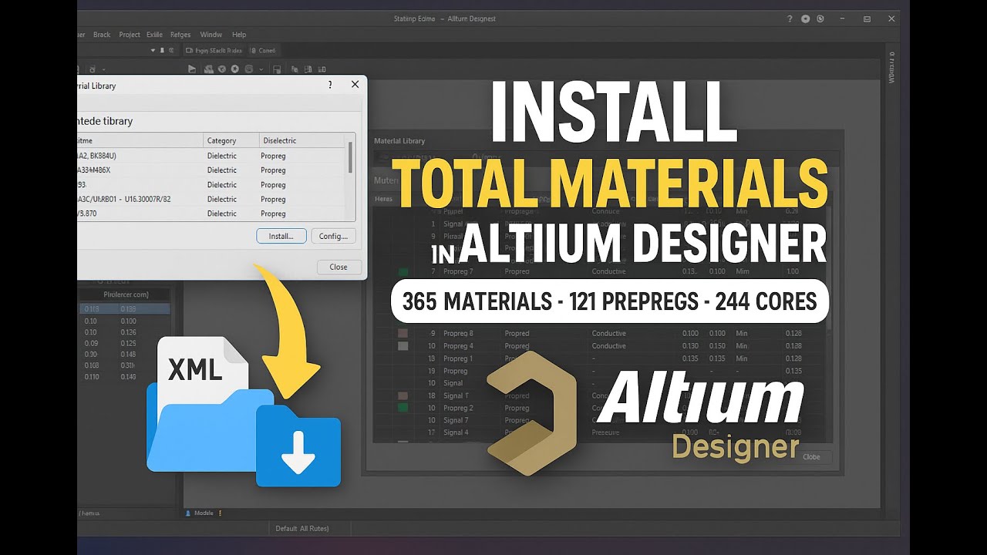
Task: Open the Help menu
Action: (x=239, y=35)
